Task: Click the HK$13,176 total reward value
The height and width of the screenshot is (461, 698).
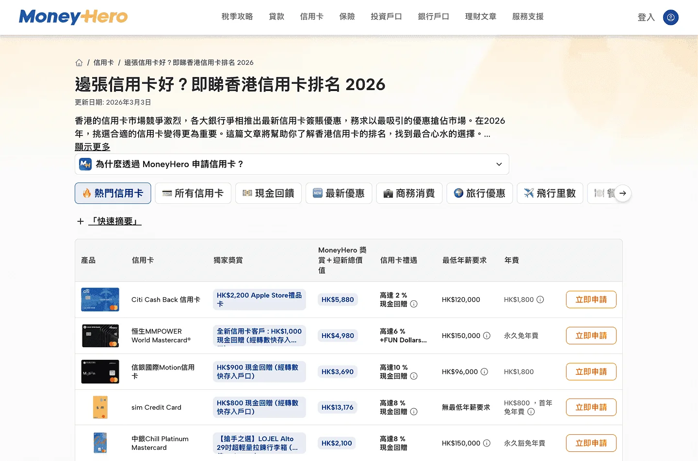Action: (x=338, y=407)
